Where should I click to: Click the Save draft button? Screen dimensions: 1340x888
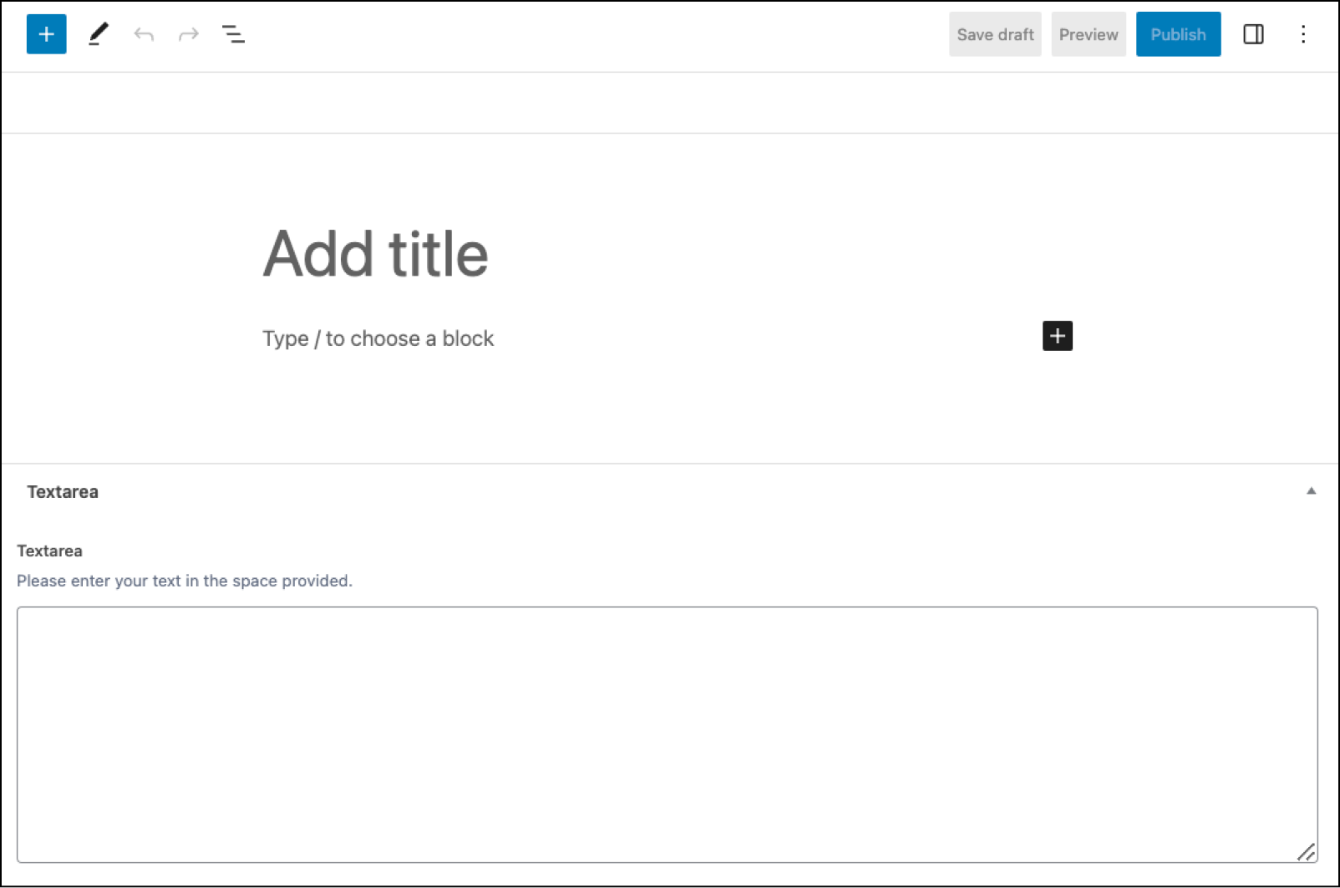click(x=994, y=34)
